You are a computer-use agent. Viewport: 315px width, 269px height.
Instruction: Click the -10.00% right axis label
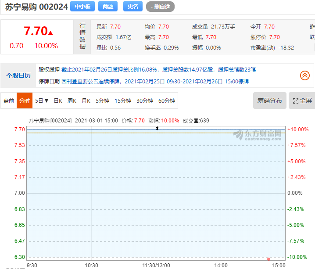tap(297, 257)
